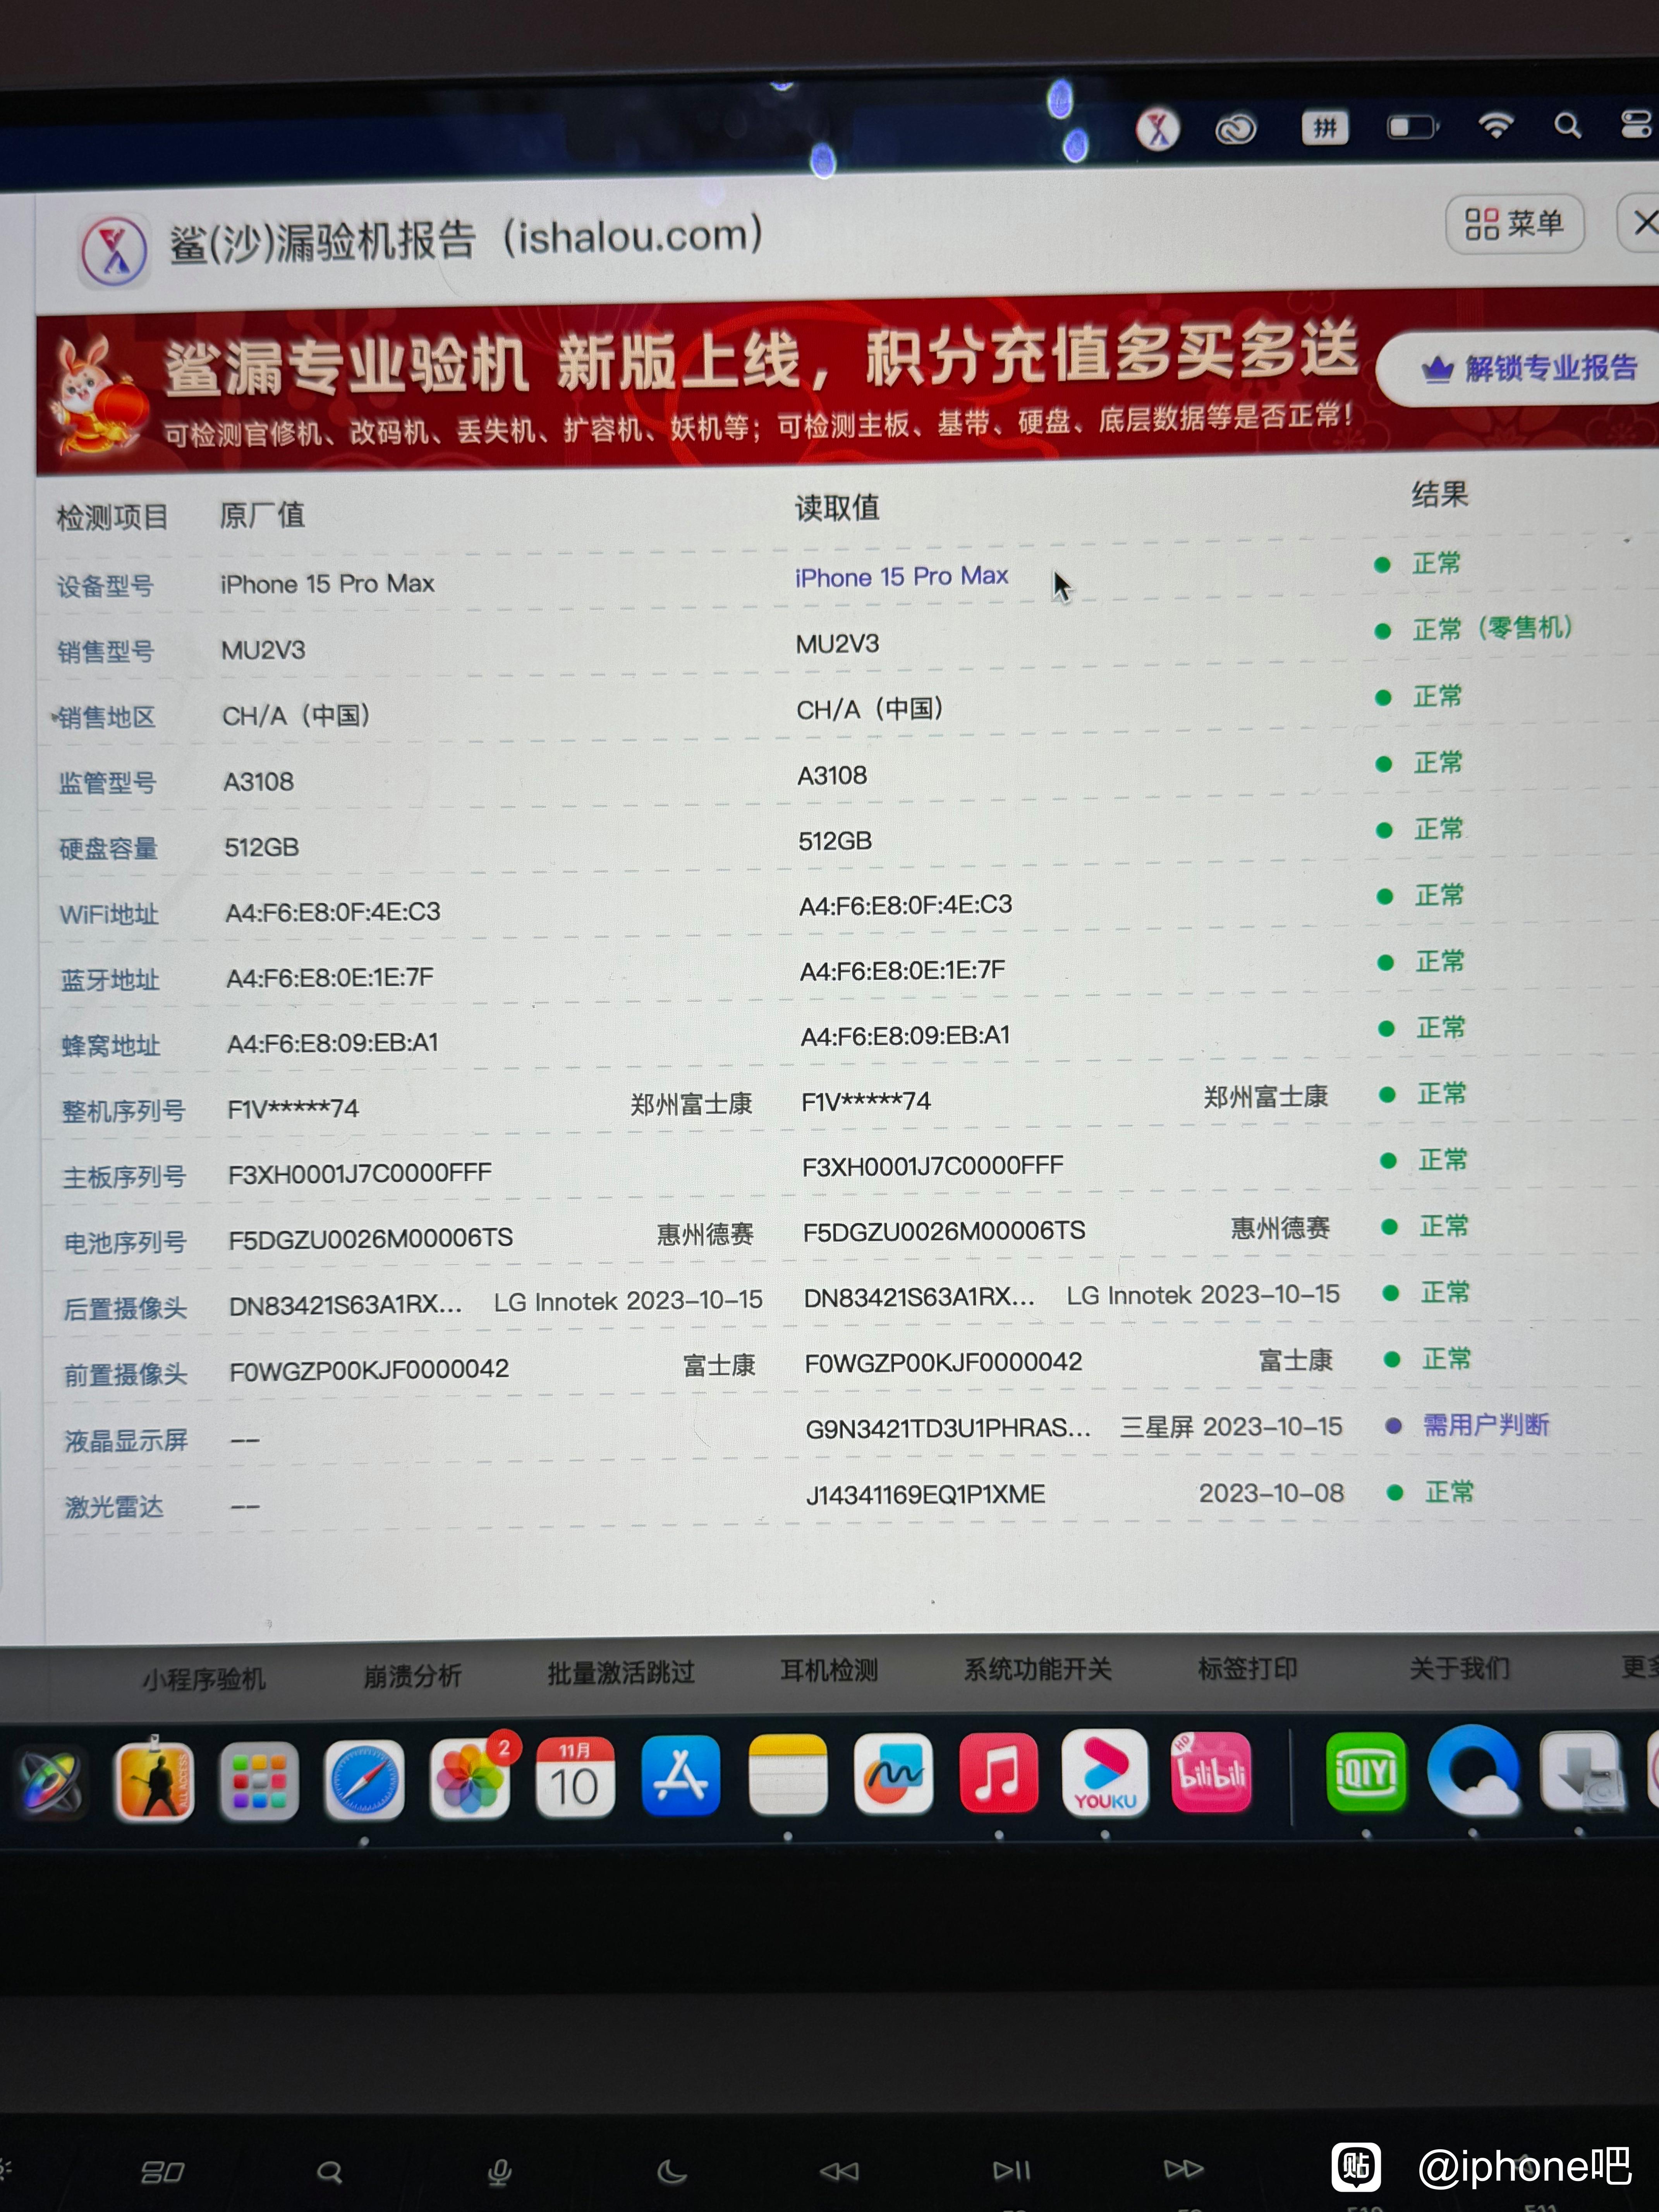Select 电池序列号 factory value F5DGZU0026M00006TS

click(371, 1238)
